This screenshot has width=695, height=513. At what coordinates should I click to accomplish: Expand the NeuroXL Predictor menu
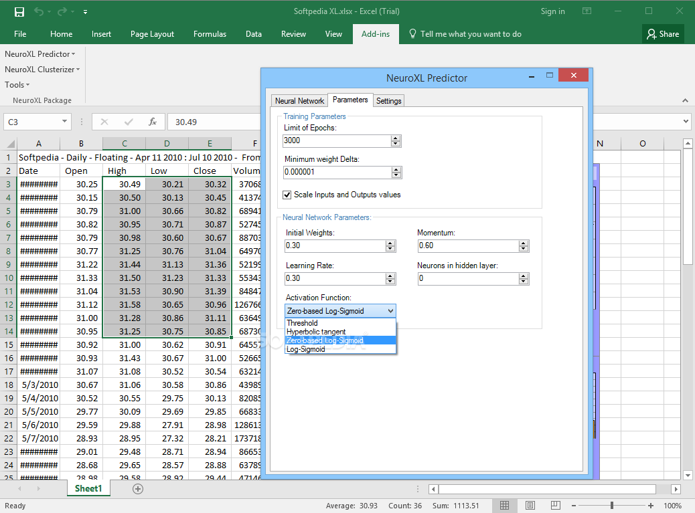pyautogui.click(x=40, y=54)
